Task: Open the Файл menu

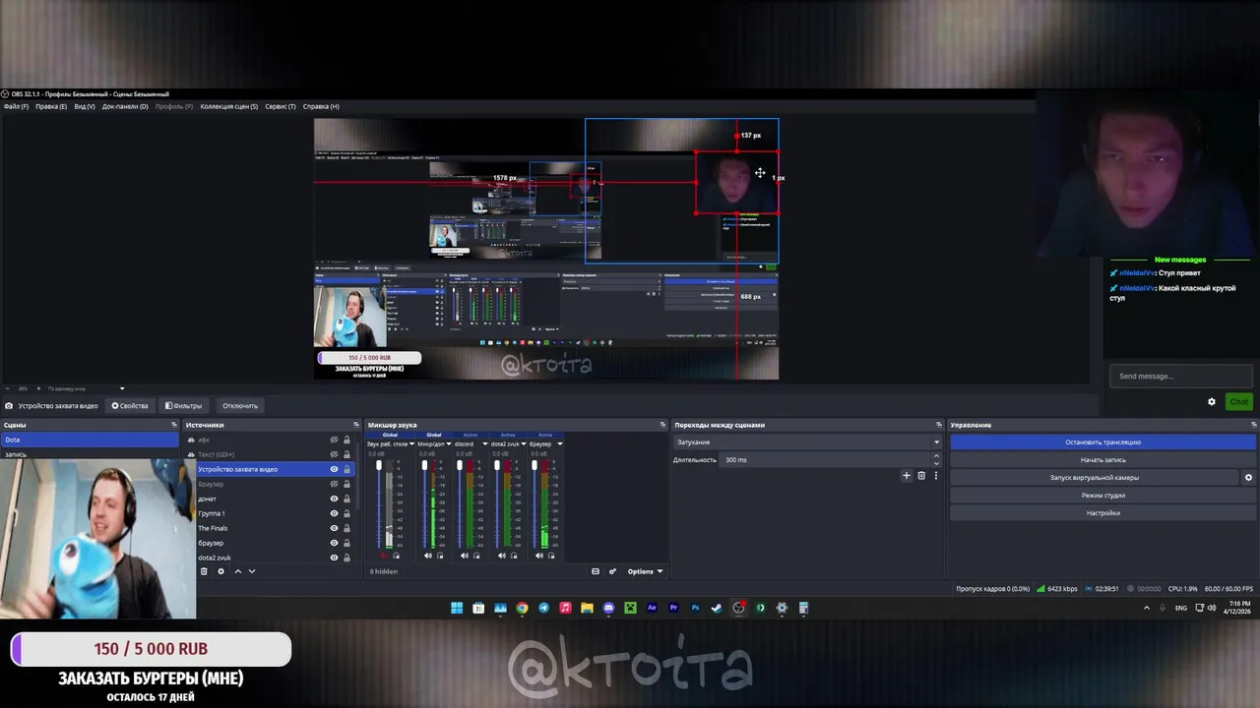Action: [x=16, y=106]
